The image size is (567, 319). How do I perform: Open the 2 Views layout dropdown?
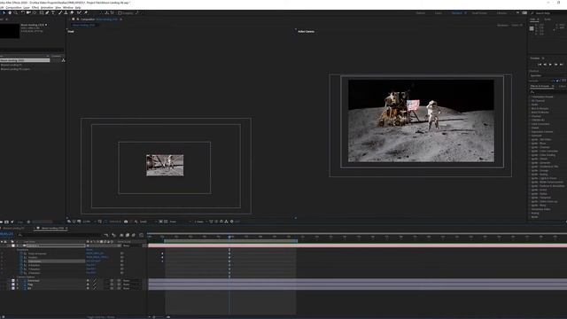[x=201, y=222]
